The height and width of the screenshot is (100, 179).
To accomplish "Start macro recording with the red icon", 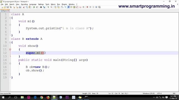I will (x=87, y=7).
